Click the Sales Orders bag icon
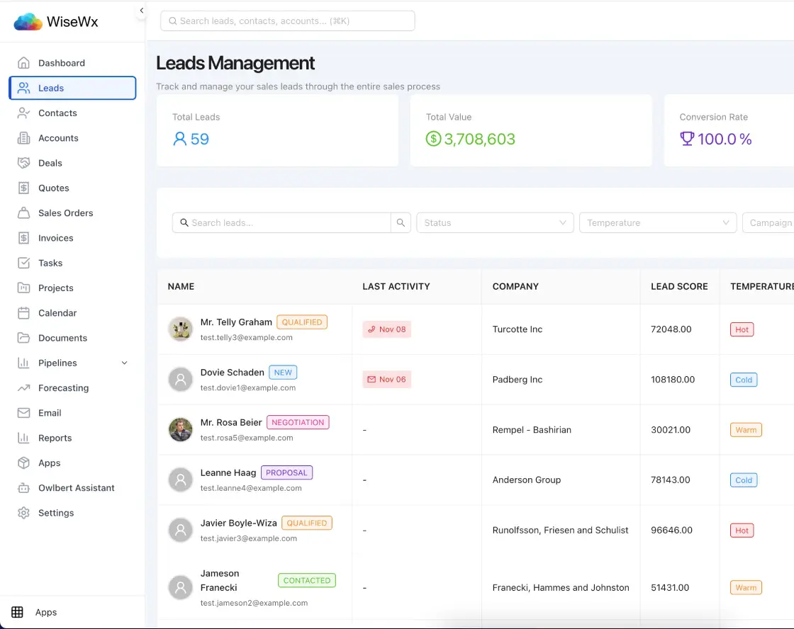This screenshot has width=794, height=629. [x=24, y=213]
